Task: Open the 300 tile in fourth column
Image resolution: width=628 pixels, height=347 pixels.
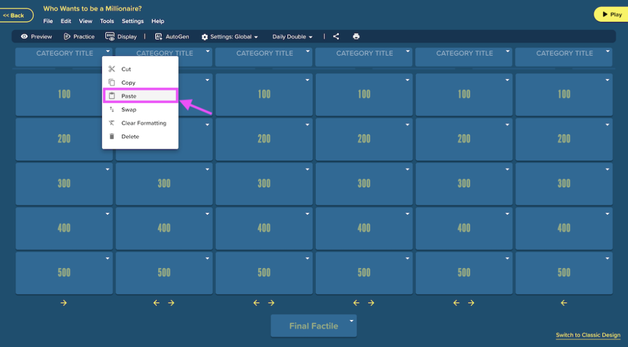Action: pos(364,184)
